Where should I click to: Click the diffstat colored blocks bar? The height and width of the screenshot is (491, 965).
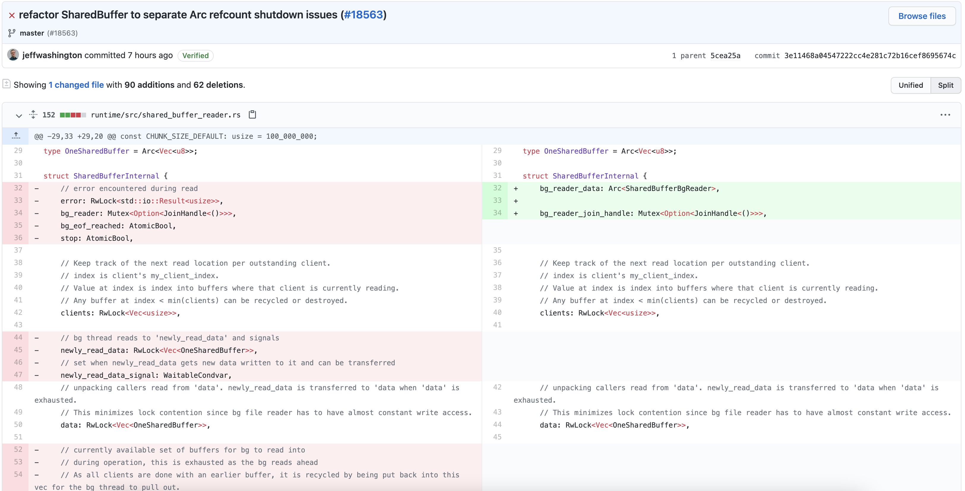73,115
